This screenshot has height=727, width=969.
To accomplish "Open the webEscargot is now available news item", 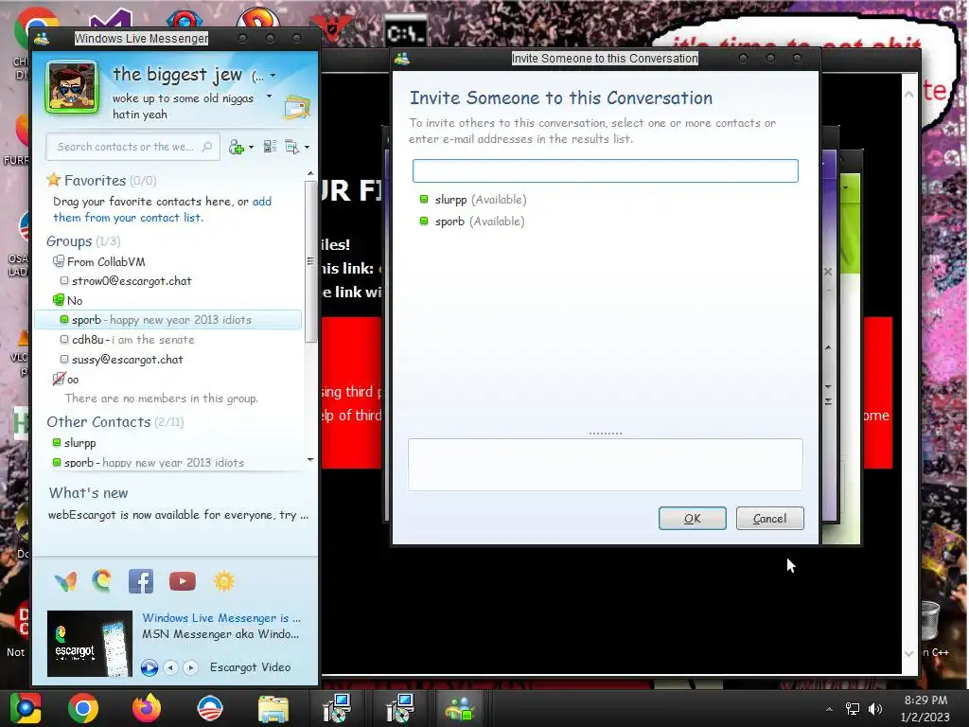I will (x=178, y=515).
